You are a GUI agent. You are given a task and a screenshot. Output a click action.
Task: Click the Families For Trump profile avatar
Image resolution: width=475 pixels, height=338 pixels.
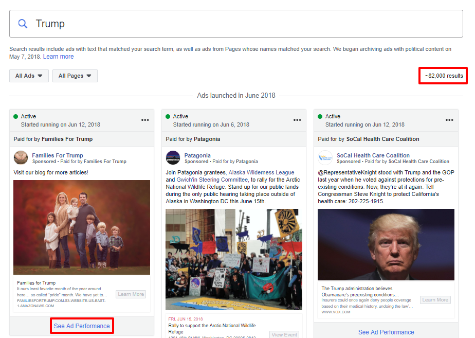click(21, 157)
